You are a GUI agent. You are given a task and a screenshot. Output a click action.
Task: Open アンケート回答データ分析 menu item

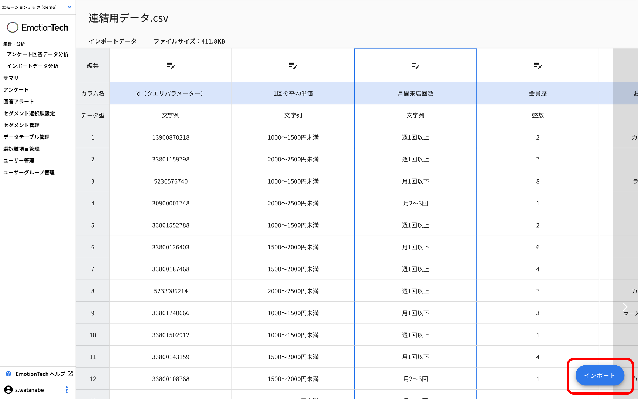click(x=37, y=54)
